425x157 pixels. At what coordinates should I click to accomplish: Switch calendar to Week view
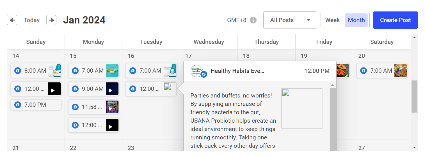point(332,20)
